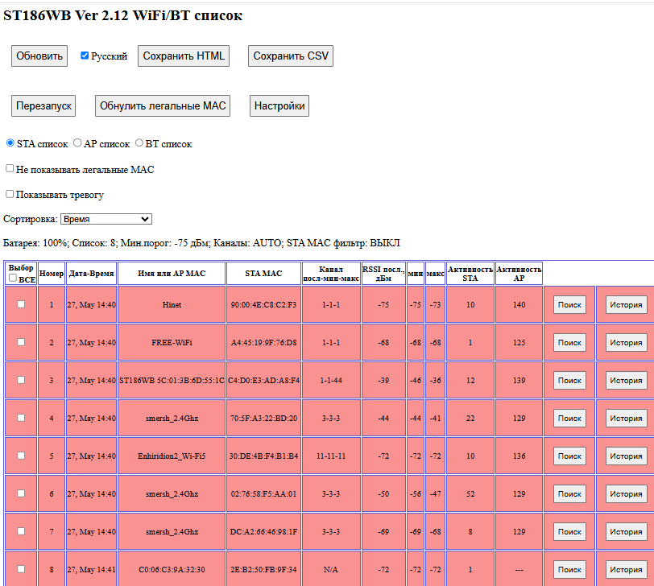Screen dimensions: 654x586
Task: Click Сохранить CSV button
Action: pyautogui.click(x=290, y=56)
